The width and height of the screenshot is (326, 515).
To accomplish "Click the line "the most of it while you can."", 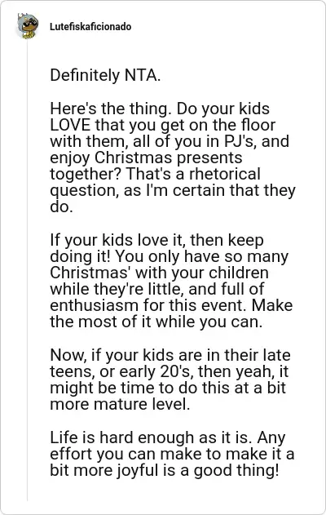I will click(156, 322).
